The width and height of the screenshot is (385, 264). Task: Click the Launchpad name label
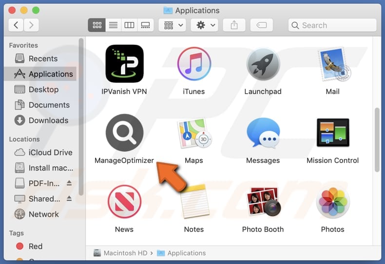point(263,91)
